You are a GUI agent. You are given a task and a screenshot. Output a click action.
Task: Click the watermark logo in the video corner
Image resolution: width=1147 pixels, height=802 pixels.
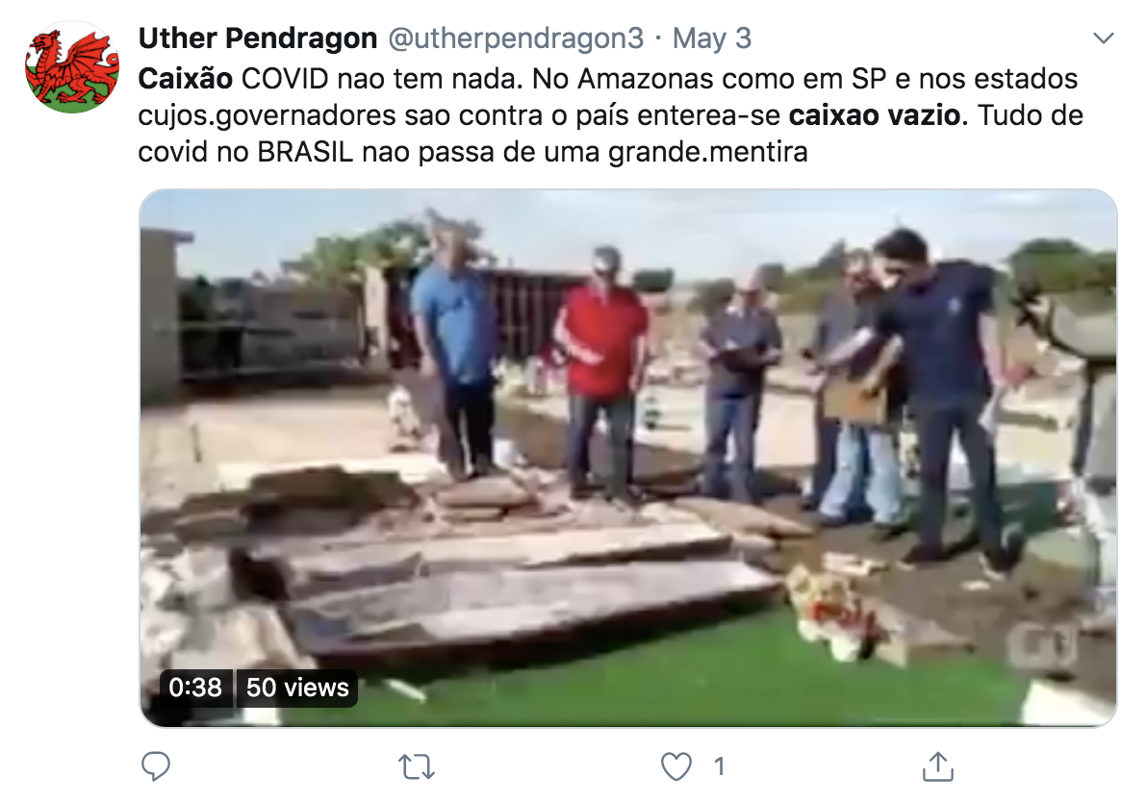pyautogui.click(x=1042, y=645)
